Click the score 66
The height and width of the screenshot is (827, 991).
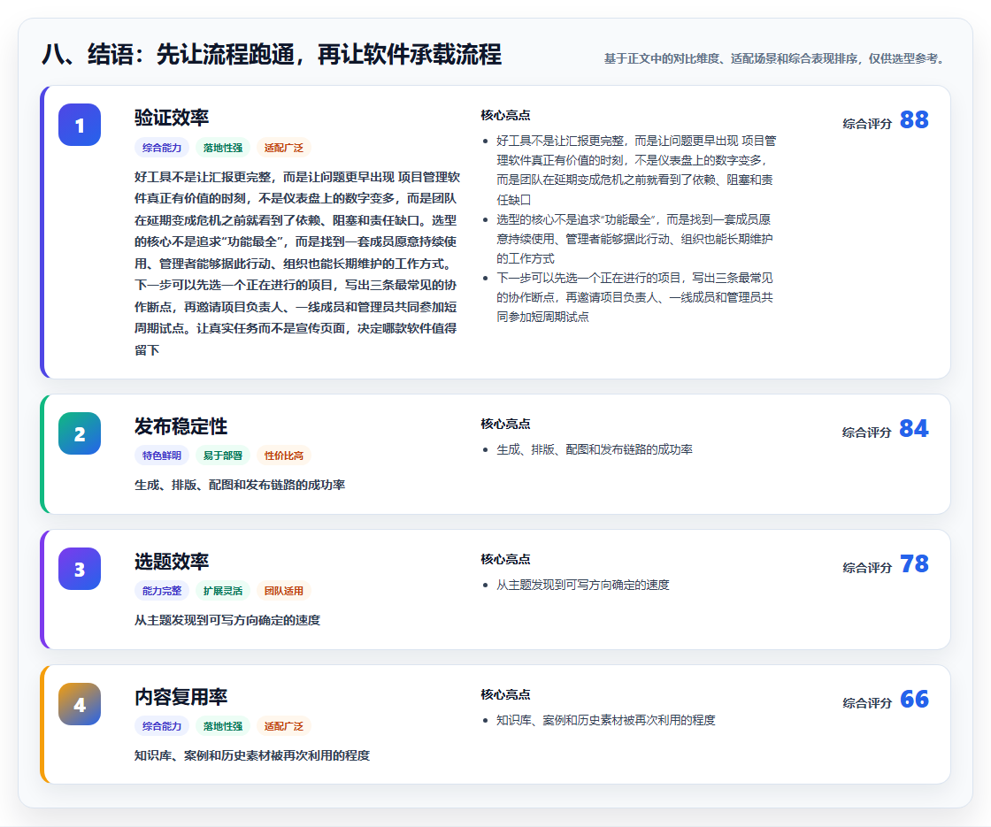click(914, 699)
